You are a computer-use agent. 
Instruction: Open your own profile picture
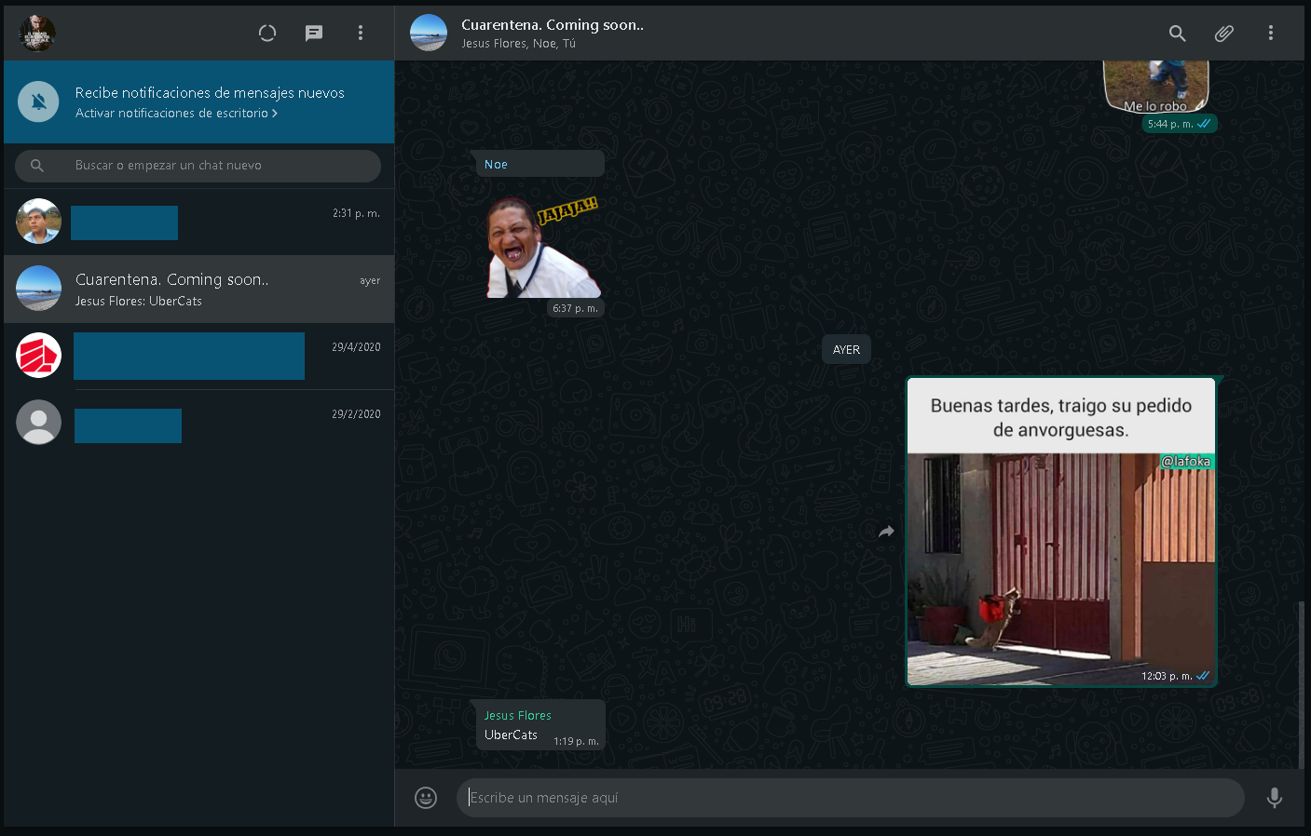[x=37, y=34]
